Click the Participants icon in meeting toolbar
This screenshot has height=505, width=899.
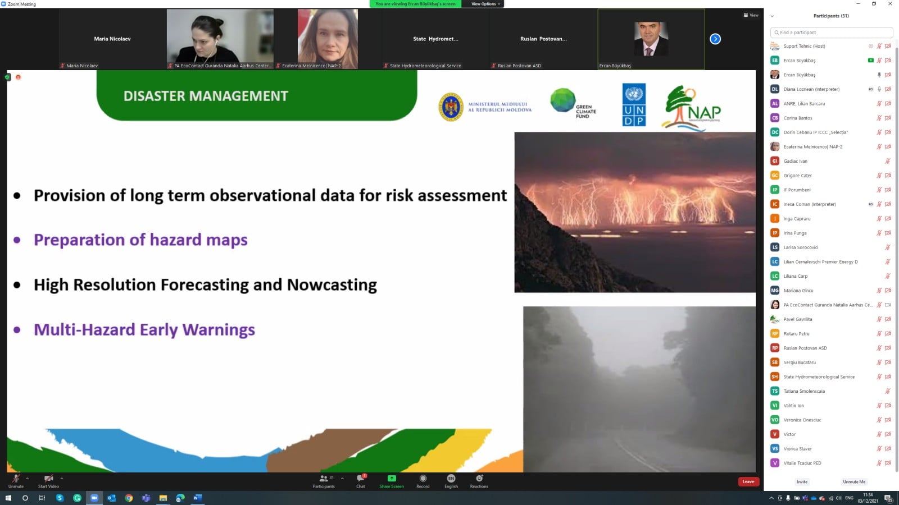pos(324,479)
